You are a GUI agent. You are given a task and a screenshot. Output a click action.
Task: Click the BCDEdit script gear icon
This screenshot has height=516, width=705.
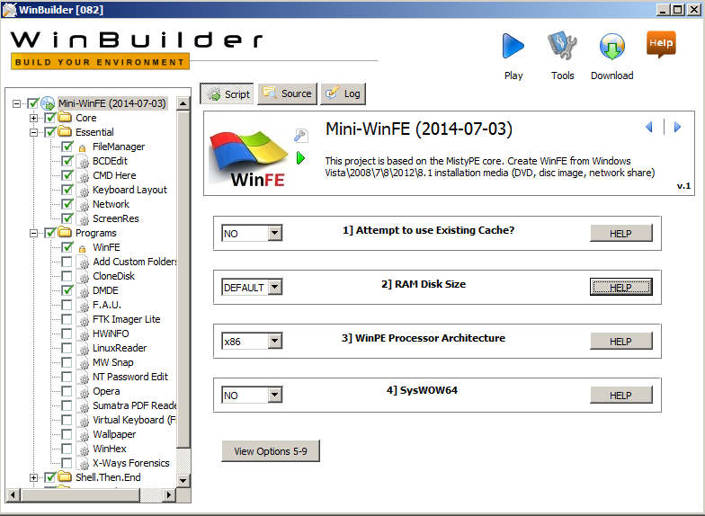(x=83, y=162)
